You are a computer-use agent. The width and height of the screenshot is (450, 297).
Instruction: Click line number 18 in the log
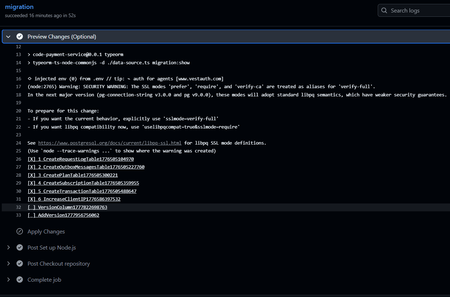click(x=19, y=95)
